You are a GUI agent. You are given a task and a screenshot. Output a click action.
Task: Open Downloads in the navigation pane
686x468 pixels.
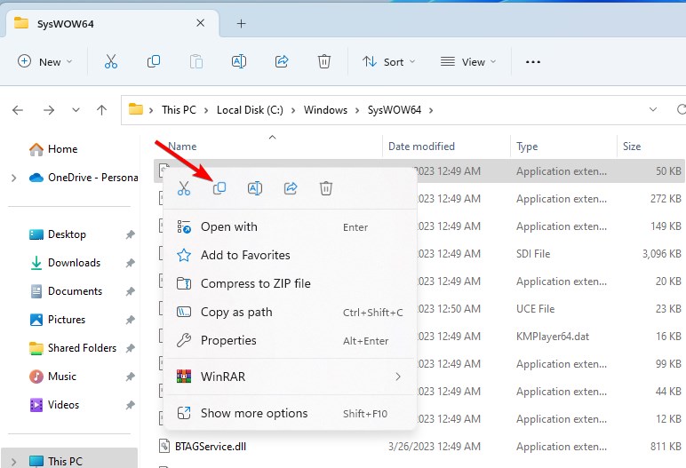[75, 263]
